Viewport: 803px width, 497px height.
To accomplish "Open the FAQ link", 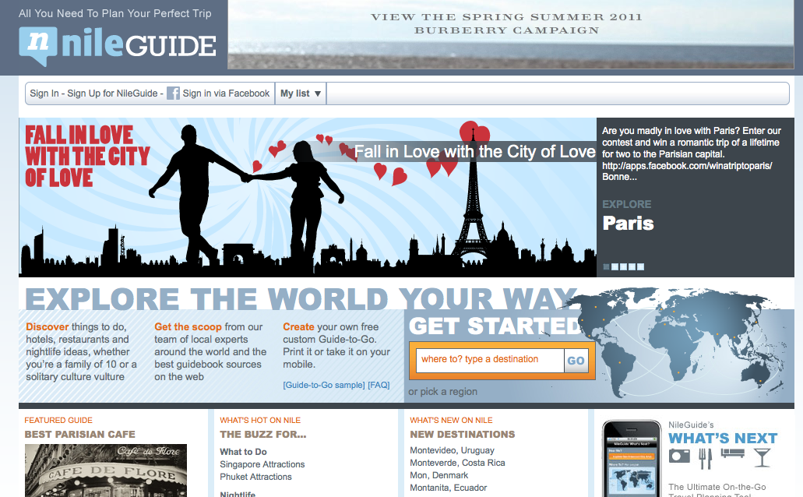I will [379, 385].
